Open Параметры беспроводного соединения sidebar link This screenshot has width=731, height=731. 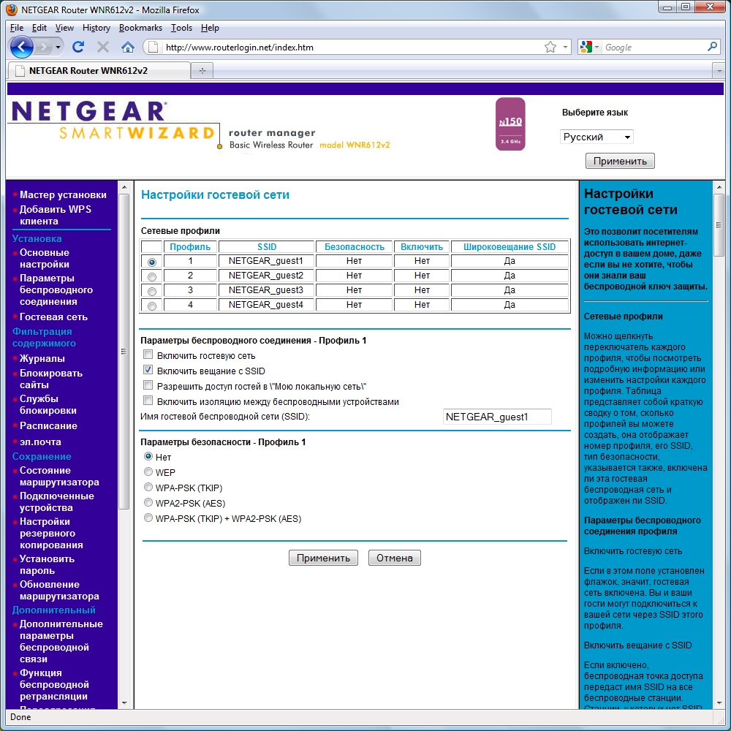(x=56, y=290)
